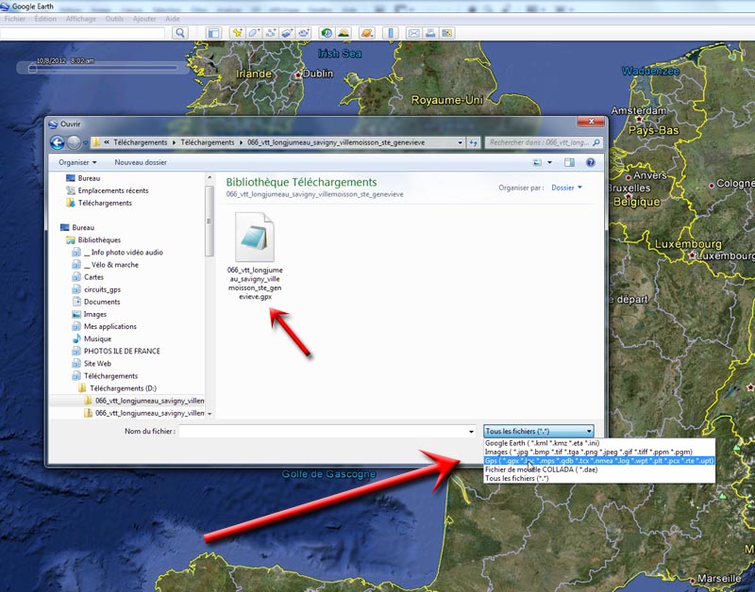The height and width of the screenshot is (592, 755).
Task: Move the time slider handle under 10/8/2012
Action: 32,69
